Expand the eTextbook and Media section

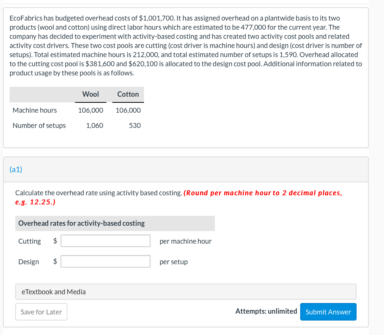[53, 291]
